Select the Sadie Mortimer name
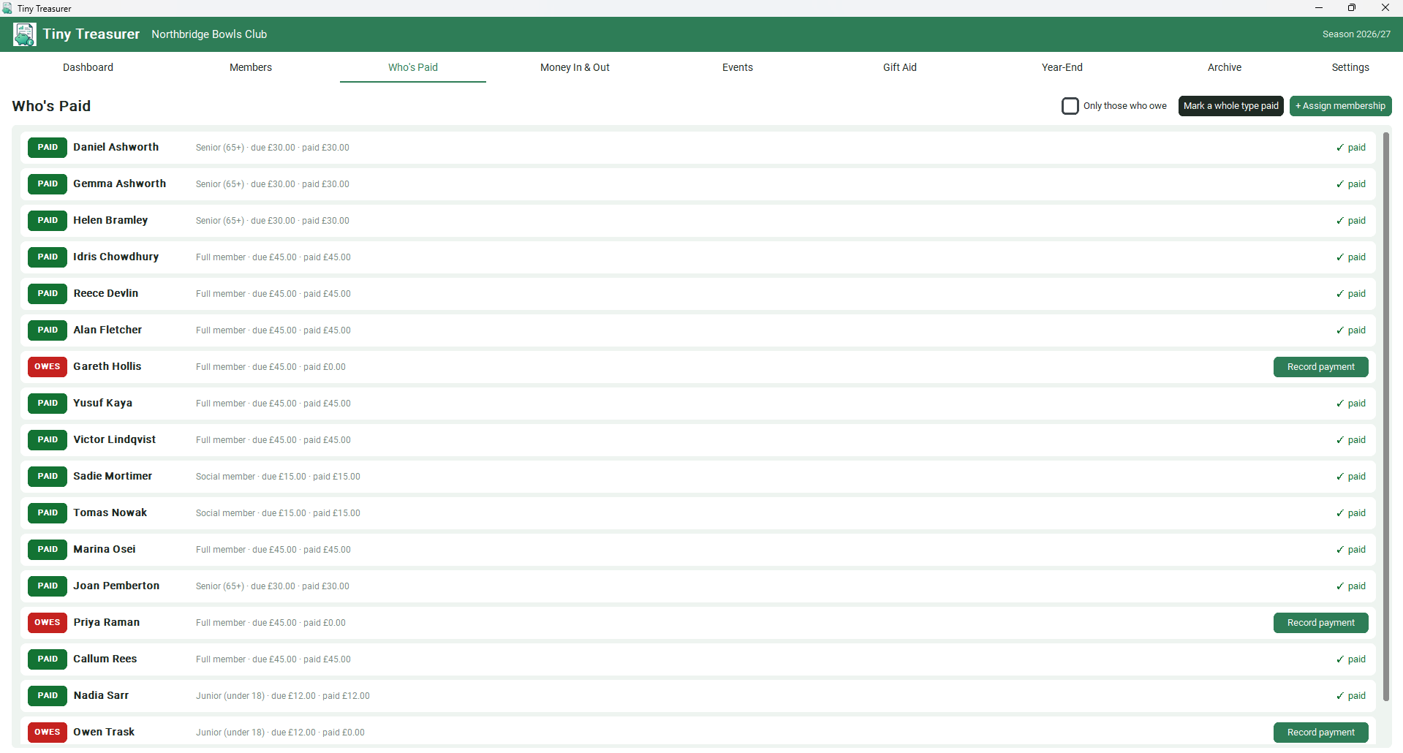The image size is (1403, 753). point(113,476)
